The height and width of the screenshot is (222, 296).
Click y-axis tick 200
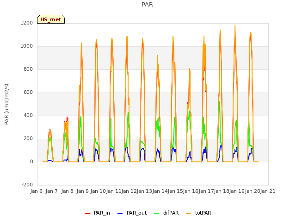pos(28,139)
